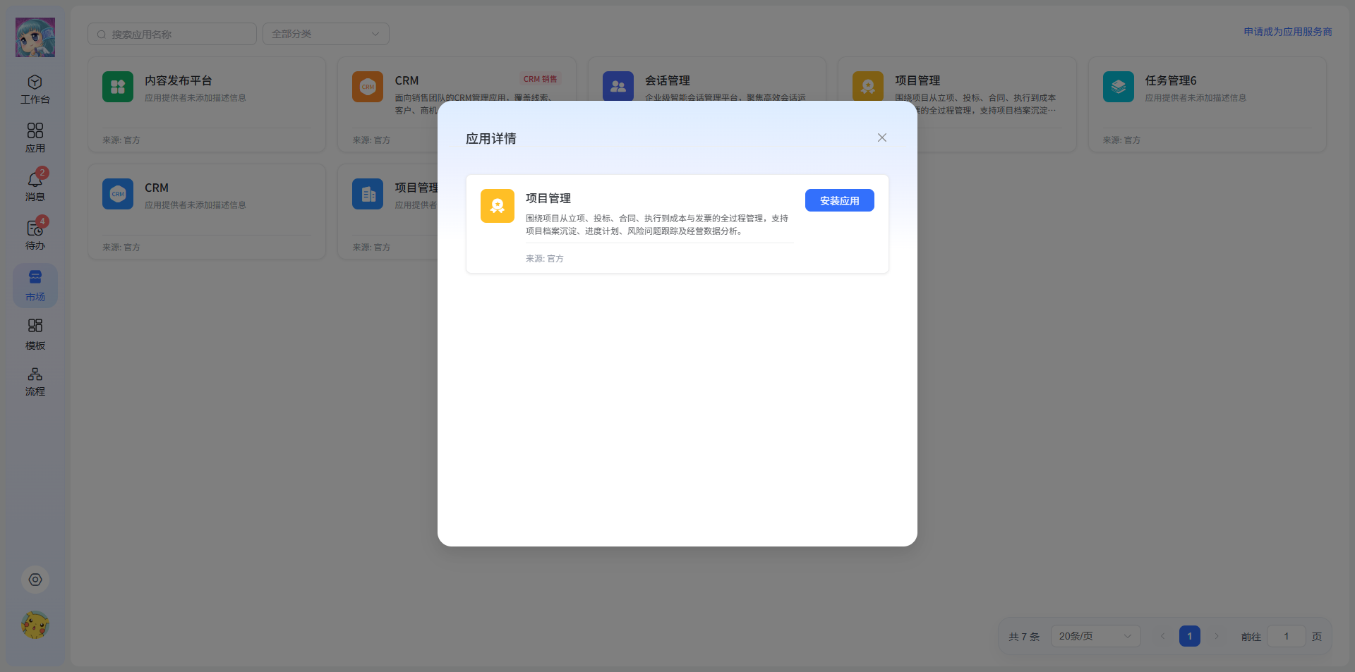1355x672 pixels.
Task: Click the 共 7 条 total count text
Action: (1024, 637)
